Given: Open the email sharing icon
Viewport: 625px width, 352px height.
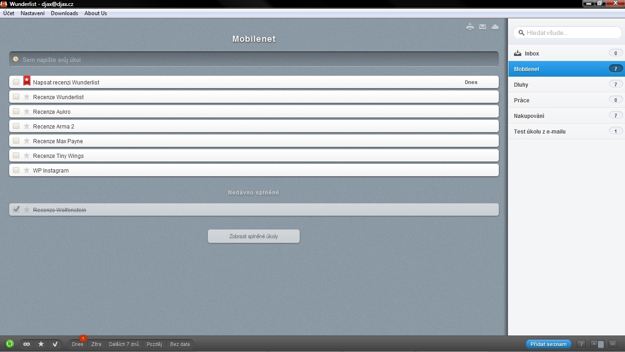Looking at the screenshot, I should (x=482, y=27).
